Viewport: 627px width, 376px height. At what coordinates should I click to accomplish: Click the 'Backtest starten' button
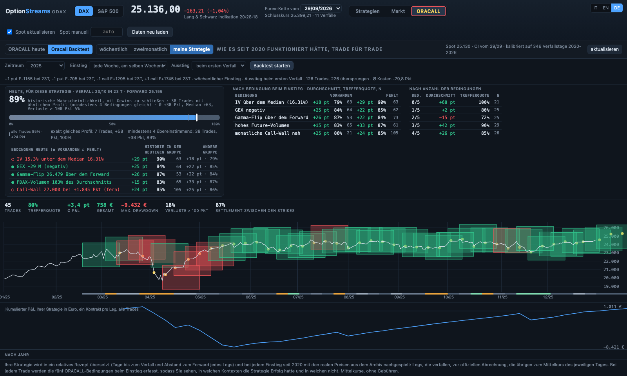(x=272, y=66)
